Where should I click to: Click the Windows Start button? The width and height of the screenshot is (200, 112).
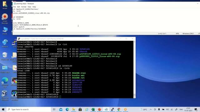[3, 109]
